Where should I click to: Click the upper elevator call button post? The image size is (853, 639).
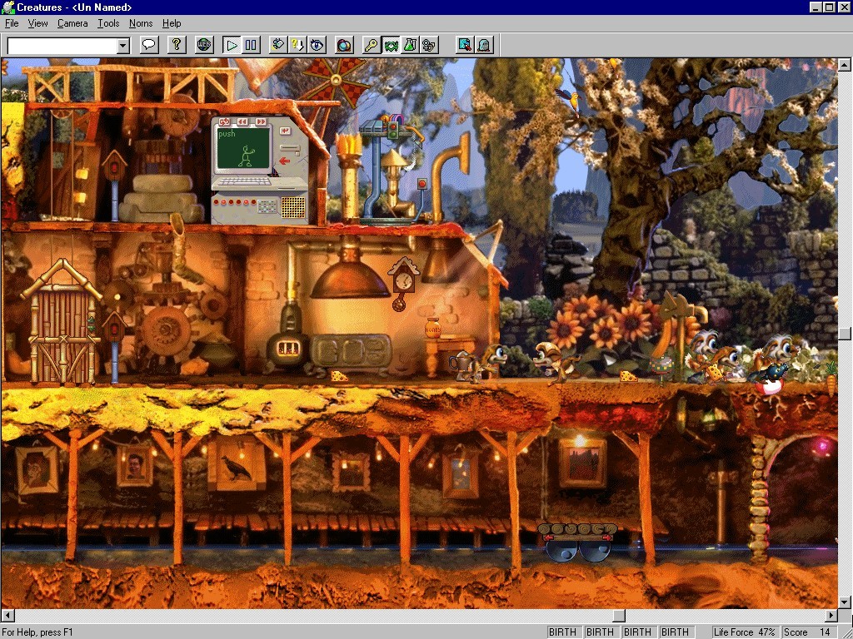[x=114, y=184]
